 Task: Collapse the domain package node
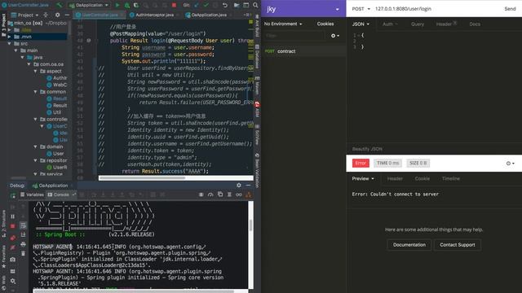pos(36,146)
